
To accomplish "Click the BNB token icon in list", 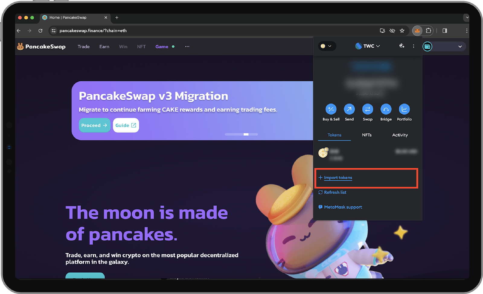I will [323, 153].
